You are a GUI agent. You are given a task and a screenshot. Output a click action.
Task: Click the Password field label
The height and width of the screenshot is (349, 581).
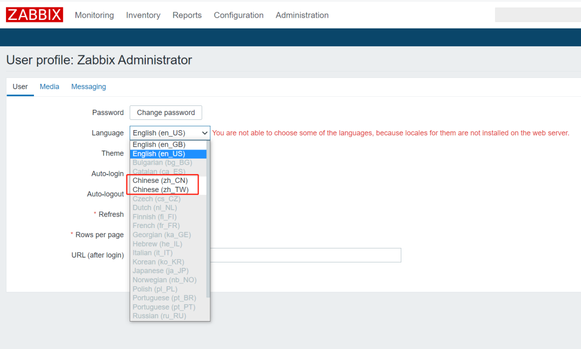click(108, 112)
